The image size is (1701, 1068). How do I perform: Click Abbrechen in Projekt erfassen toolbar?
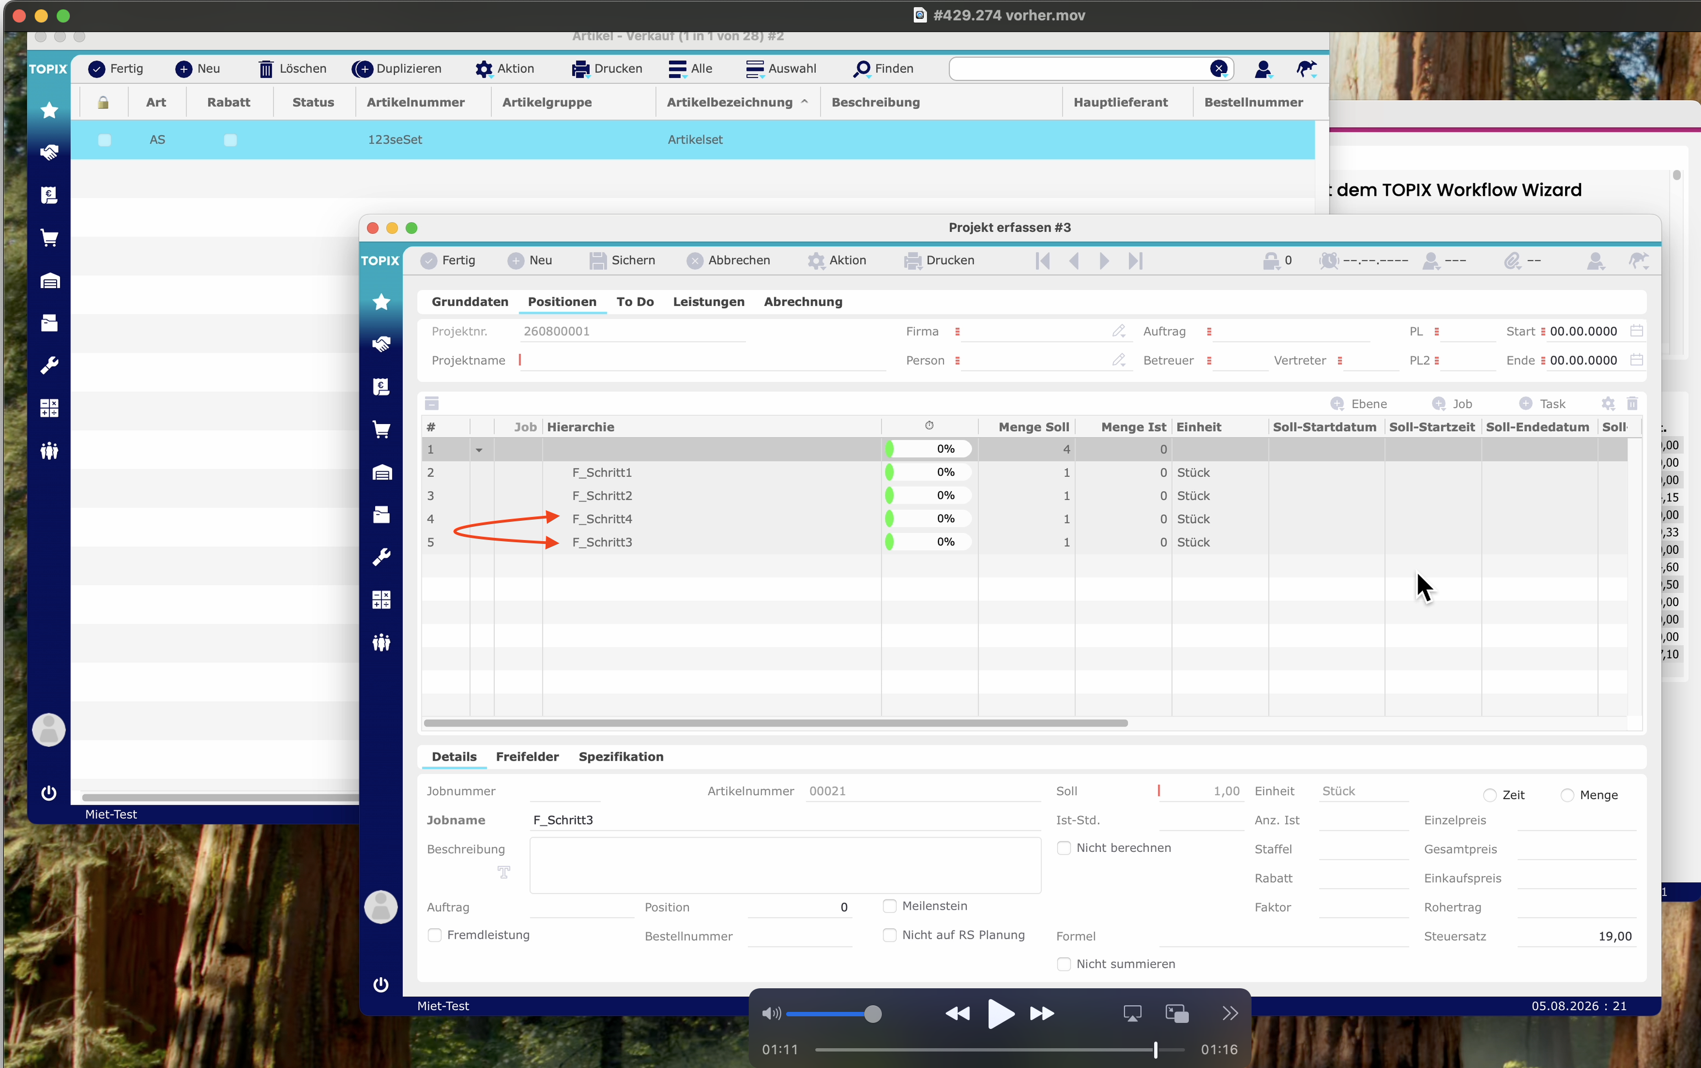pos(728,261)
